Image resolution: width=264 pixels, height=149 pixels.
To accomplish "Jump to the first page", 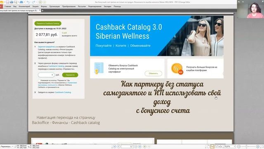I will (115, 147).
